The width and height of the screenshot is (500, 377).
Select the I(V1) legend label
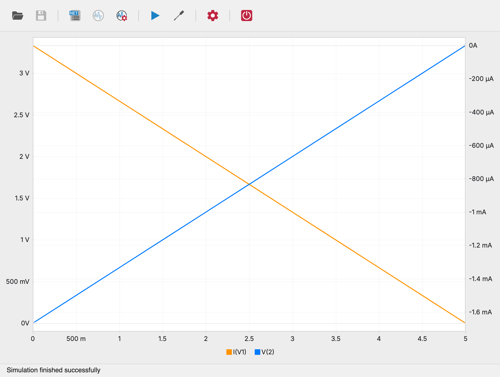(x=240, y=352)
